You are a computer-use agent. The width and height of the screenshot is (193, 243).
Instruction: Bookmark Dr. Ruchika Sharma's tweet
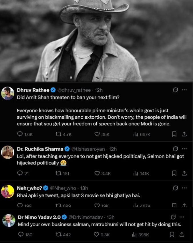point(174,173)
